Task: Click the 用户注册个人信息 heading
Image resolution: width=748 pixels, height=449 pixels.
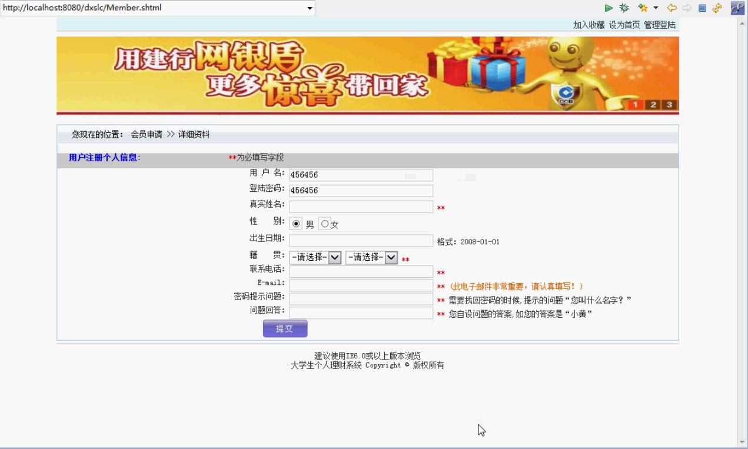Action: pyautogui.click(x=105, y=158)
